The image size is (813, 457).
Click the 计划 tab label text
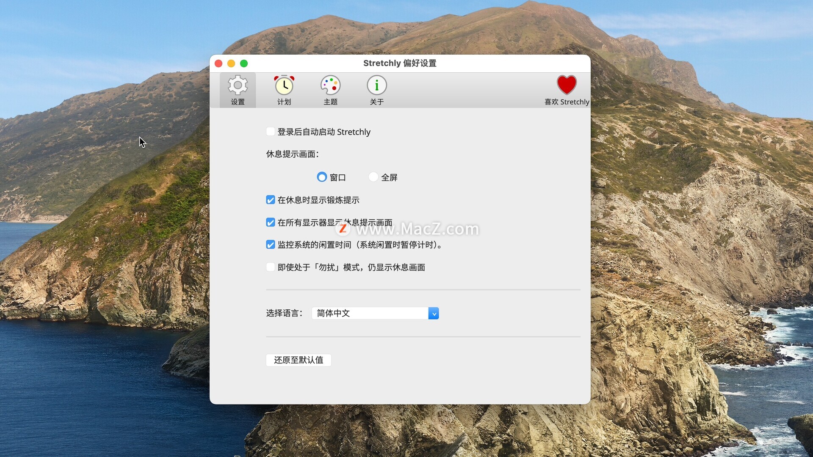tap(284, 102)
